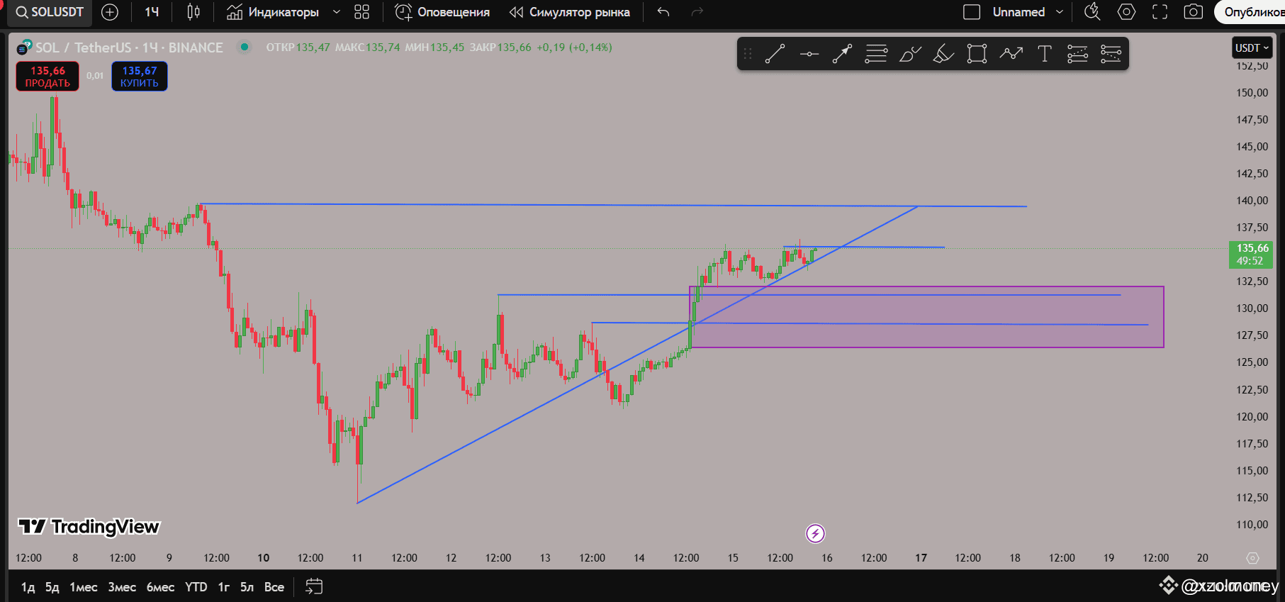The width and height of the screenshot is (1285, 602).
Task: Select the highlighter tool
Action: 943,54
